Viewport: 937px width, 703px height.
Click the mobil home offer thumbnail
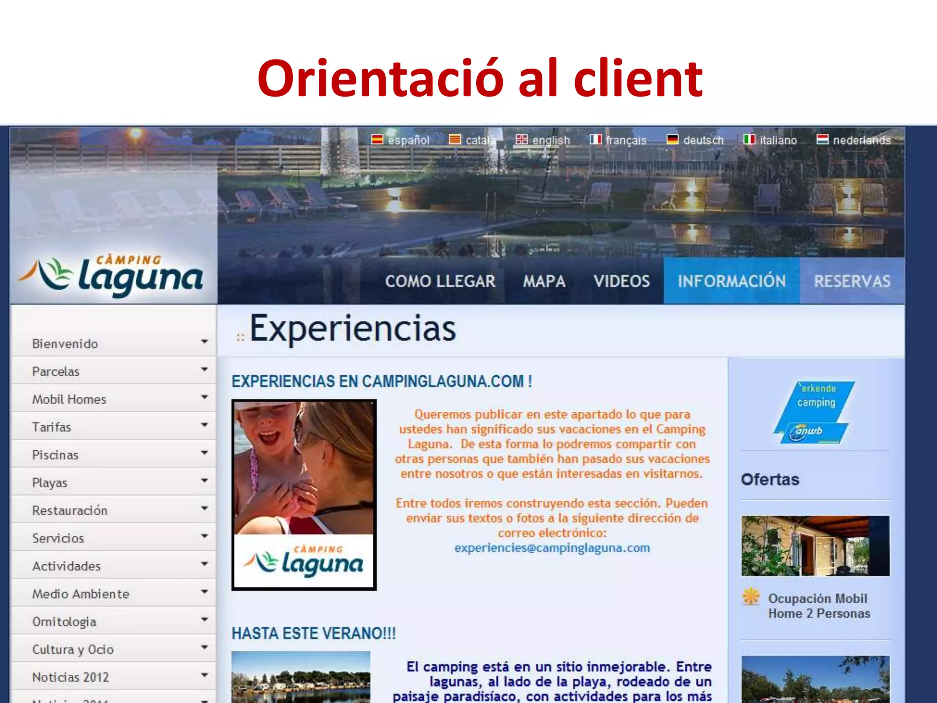816,546
